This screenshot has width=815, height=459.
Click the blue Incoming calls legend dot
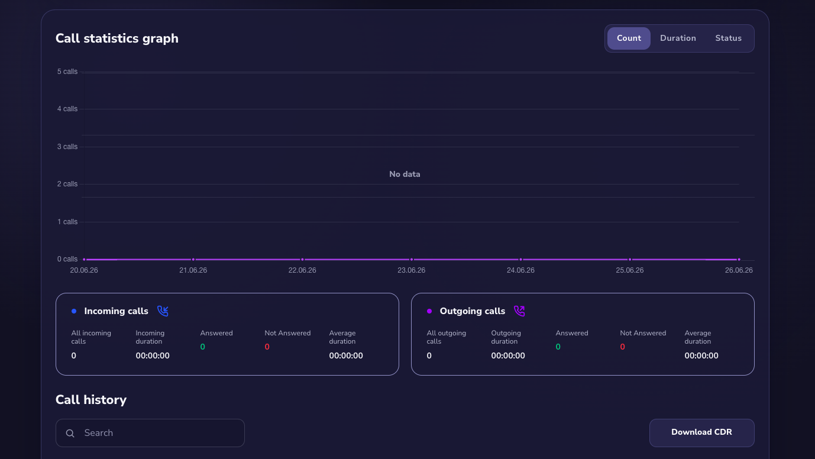pos(74,311)
